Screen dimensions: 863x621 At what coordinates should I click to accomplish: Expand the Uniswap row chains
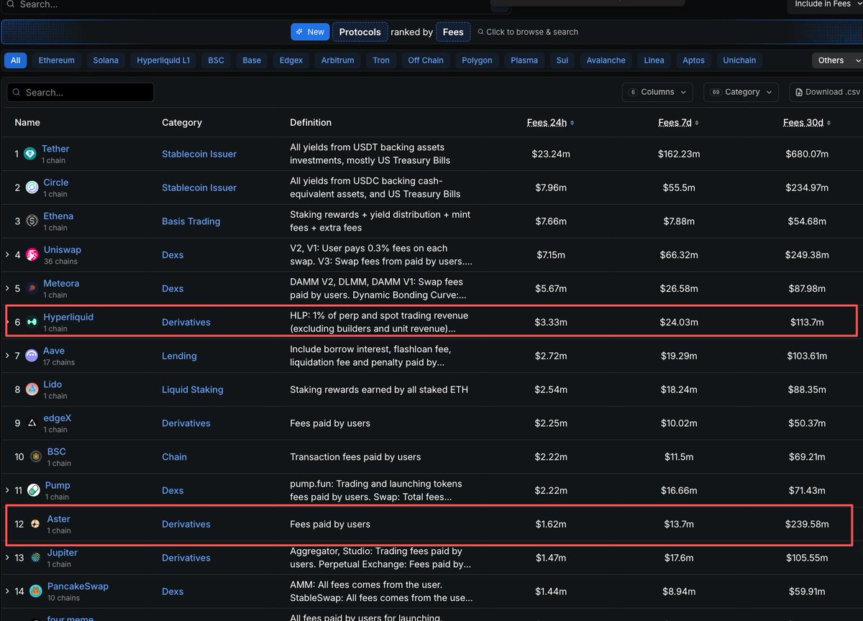(x=7, y=255)
